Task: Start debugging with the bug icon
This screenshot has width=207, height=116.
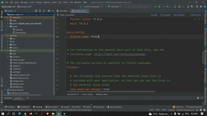Action: pyautogui.click(x=159, y=6)
